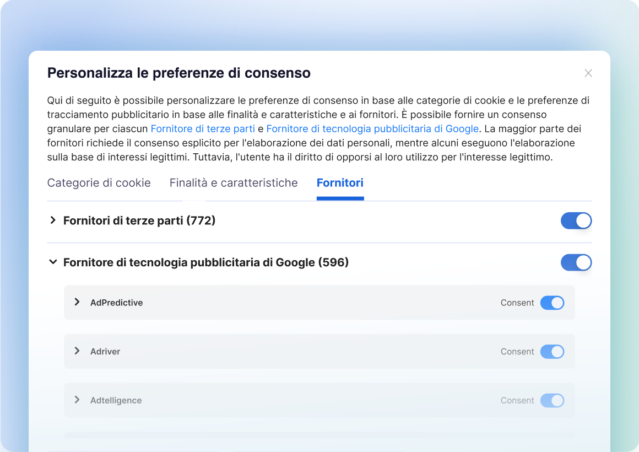The width and height of the screenshot is (639, 452).
Task: Disable all Fornitori di terze parti toggle
Action: click(x=576, y=221)
